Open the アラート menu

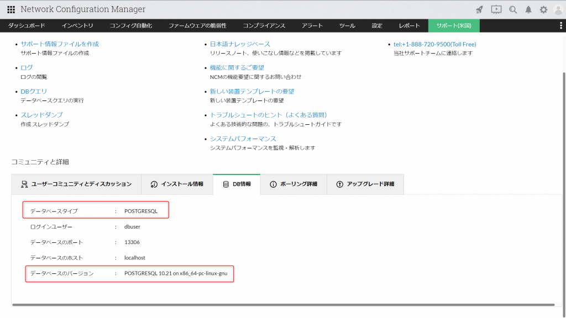312,25
